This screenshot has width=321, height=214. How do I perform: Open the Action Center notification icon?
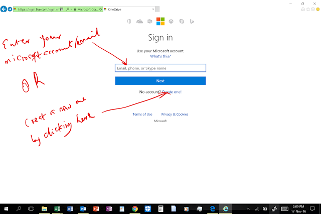pyautogui.click(x=312, y=209)
